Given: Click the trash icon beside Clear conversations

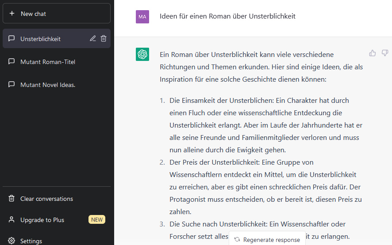Looking at the screenshot, I should [12, 199].
